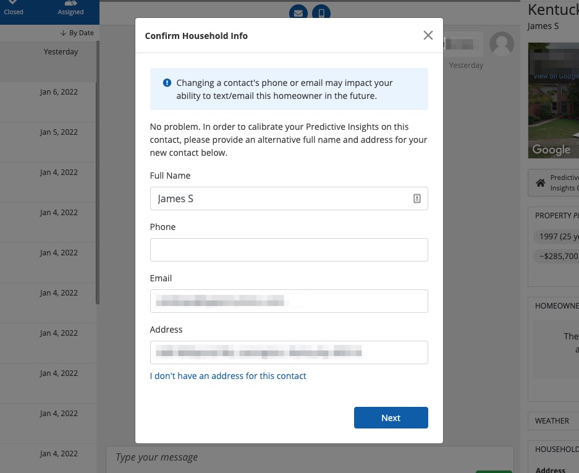
Task: Close the Confirm Household Info dialog
Action: tap(428, 35)
